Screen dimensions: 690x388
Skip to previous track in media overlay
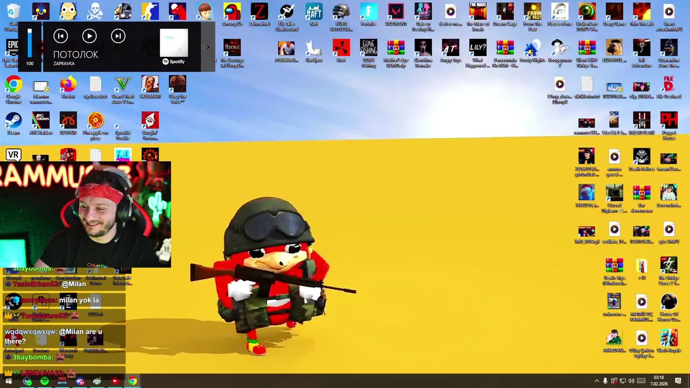(x=61, y=36)
